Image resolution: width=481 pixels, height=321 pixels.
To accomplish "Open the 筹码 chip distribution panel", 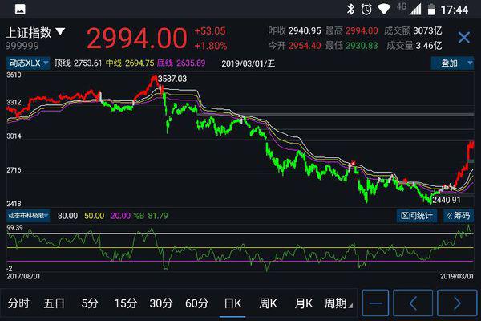I will (x=459, y=216).
